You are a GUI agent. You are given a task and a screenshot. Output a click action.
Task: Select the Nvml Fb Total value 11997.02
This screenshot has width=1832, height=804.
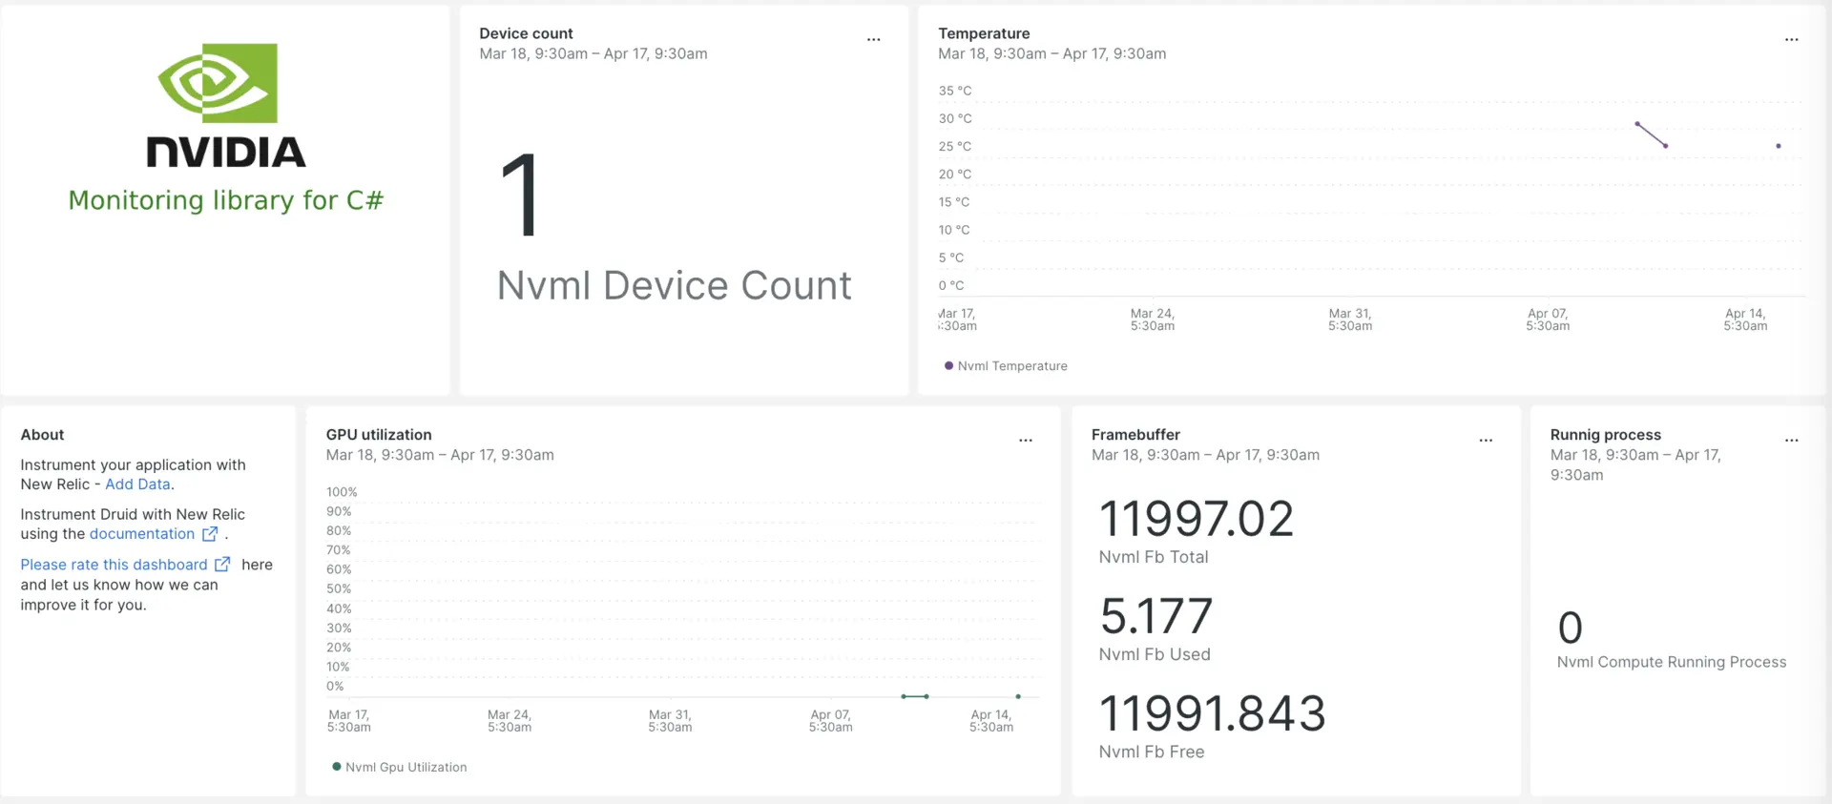click(x=1196, y=520)
